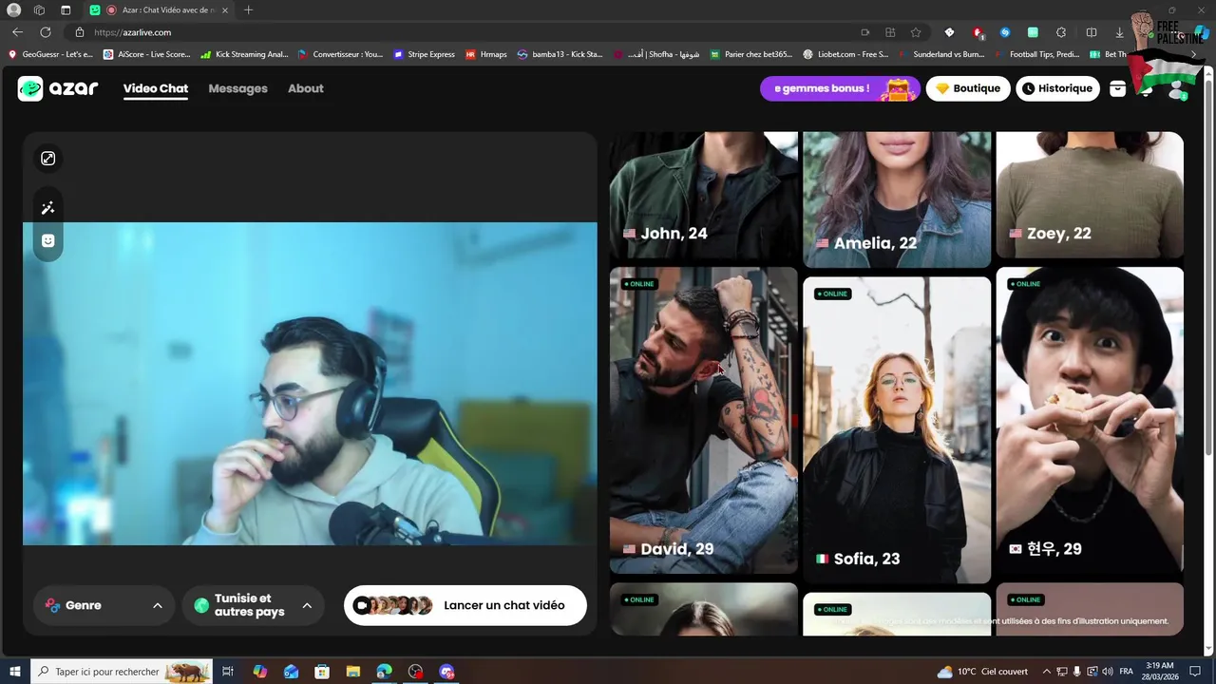1216x684 pixels.
Task: Expand the Genre filter dropdown
Action: point(104,605)
